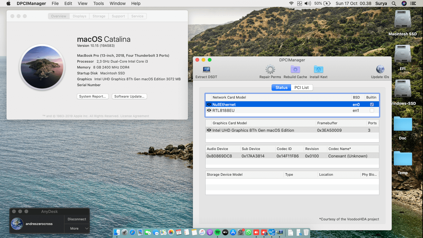
Task: Launch Safari from the Dock
Action: coord(132,232)
